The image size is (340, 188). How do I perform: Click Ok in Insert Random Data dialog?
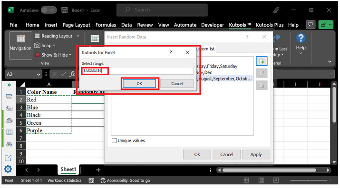coord(197,154)
